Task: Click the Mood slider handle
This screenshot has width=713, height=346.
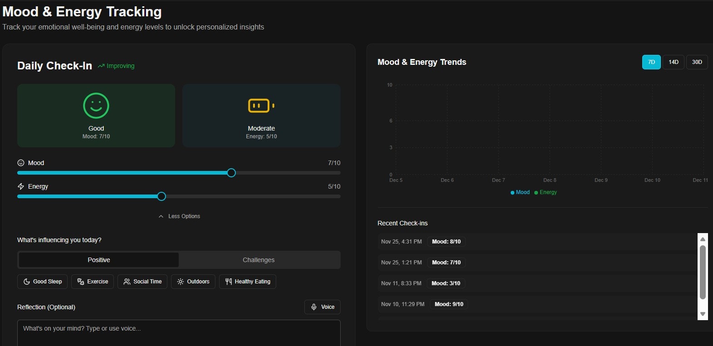Action: [231, 173]
